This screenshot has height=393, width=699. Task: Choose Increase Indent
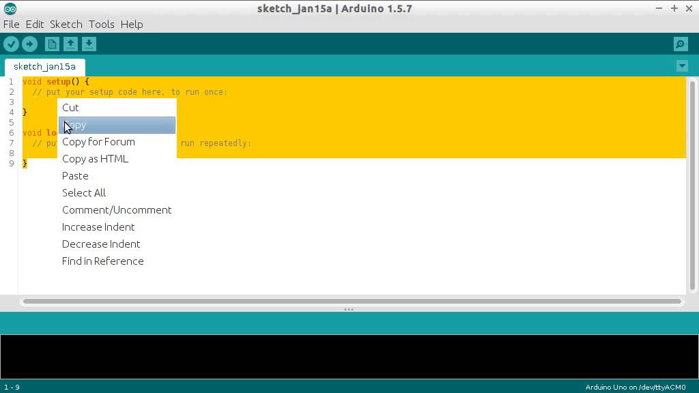(117, 227)
